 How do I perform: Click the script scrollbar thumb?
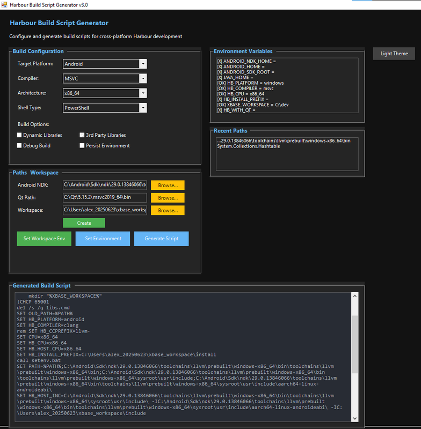pyautogui.click(x=355, y=344)
